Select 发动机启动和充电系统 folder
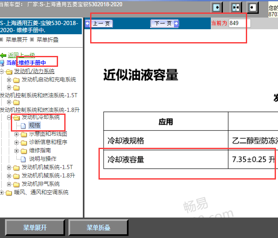This screenshot has height=238, width=278. tap(49, 79)
